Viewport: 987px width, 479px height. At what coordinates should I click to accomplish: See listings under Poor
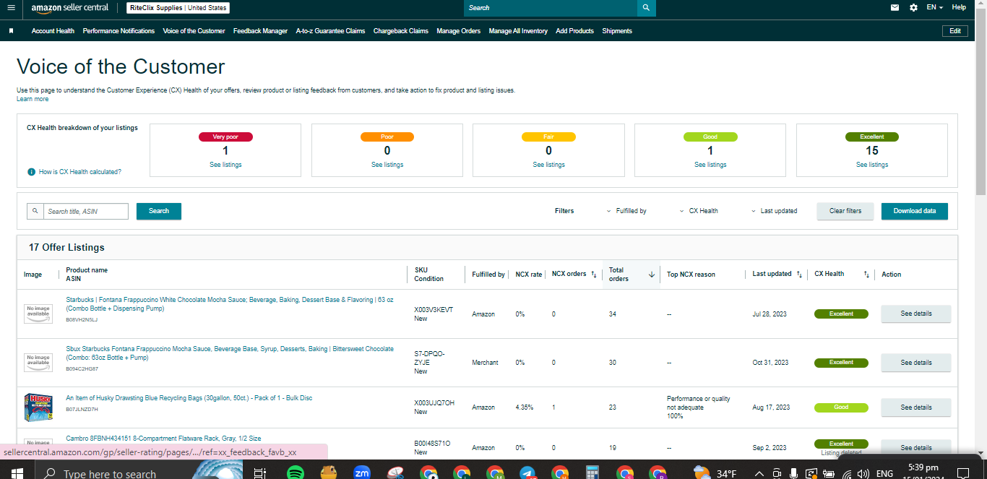[x=387, y=165]
